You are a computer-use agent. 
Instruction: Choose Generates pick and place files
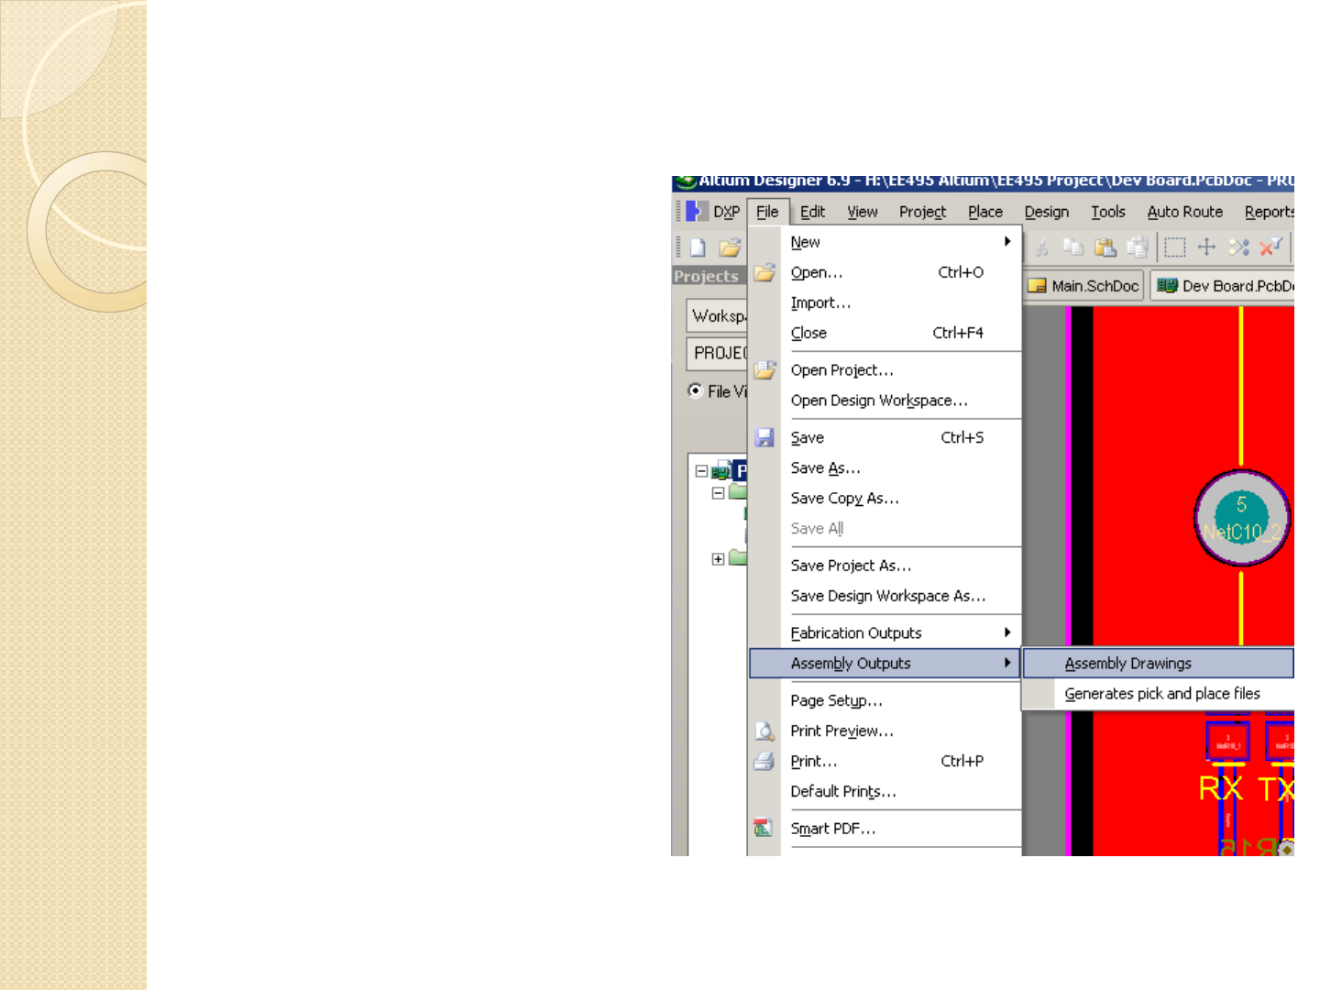tap(1159, 694)
